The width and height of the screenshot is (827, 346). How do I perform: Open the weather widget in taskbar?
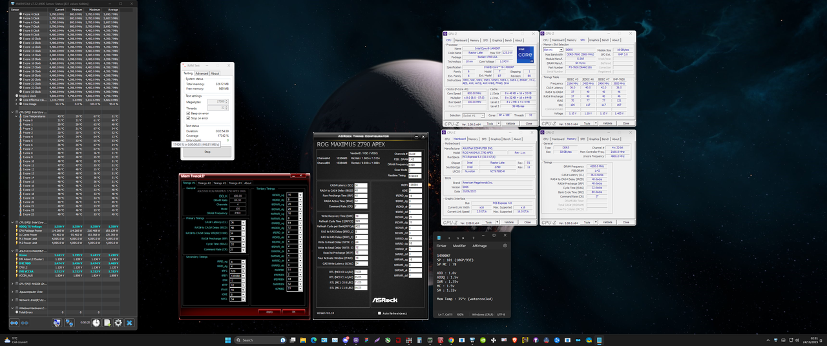tap(16, 340)
